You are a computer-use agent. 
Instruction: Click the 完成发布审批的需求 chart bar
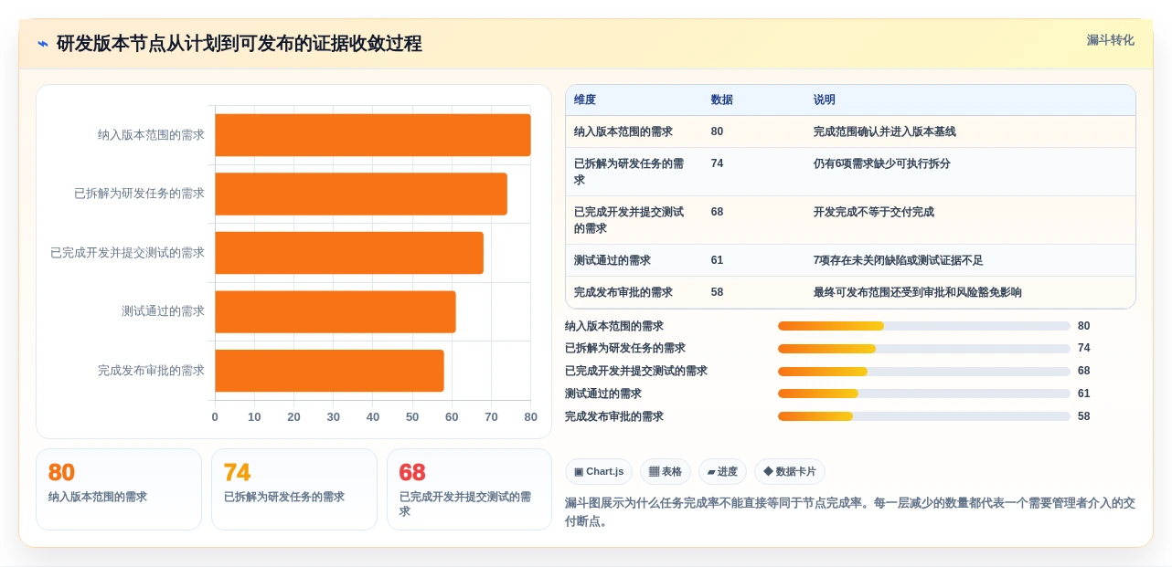pyautogui.click(x=329, y=371)
